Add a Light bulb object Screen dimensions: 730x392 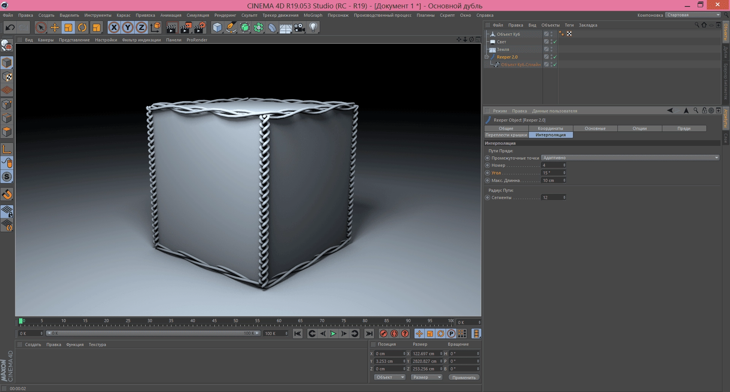coord(313,27)
